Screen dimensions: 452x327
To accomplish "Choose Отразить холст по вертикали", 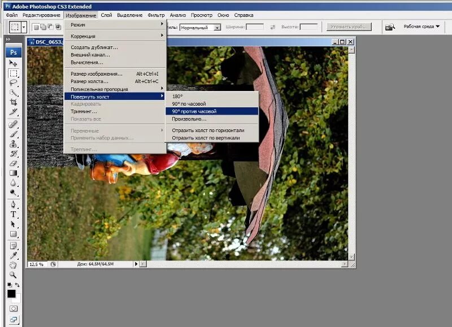I will pyautogui.click(x=212, y=138).
